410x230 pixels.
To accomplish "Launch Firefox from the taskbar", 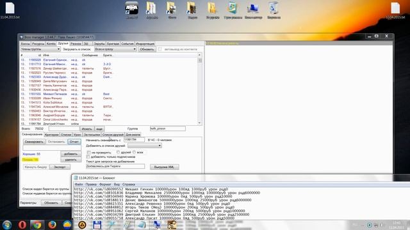I will [52, 224].
